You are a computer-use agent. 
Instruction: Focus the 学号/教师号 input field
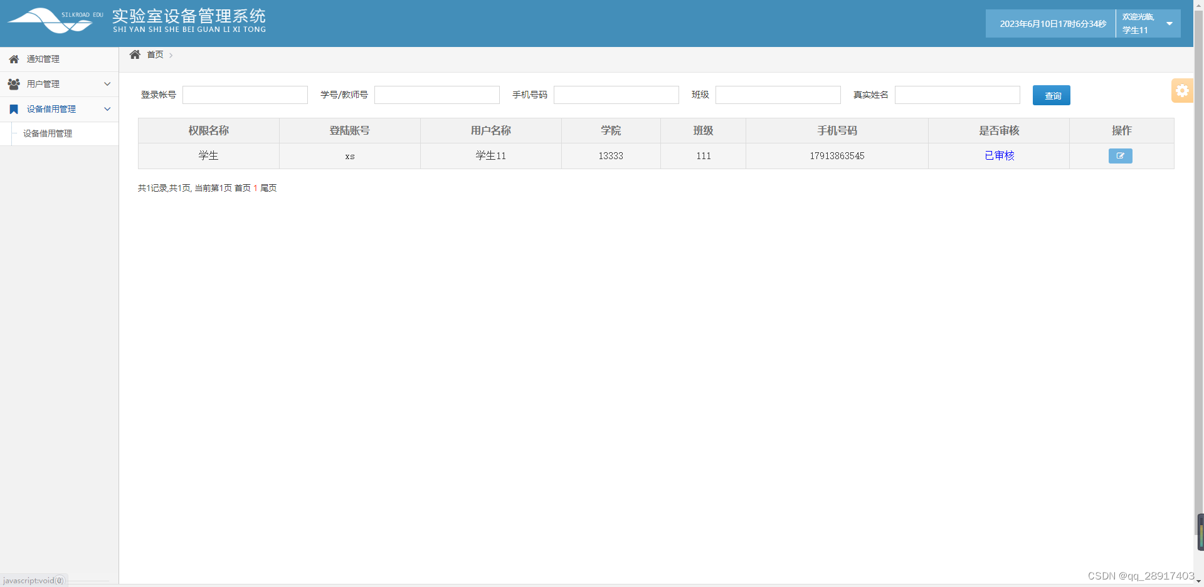437,95
